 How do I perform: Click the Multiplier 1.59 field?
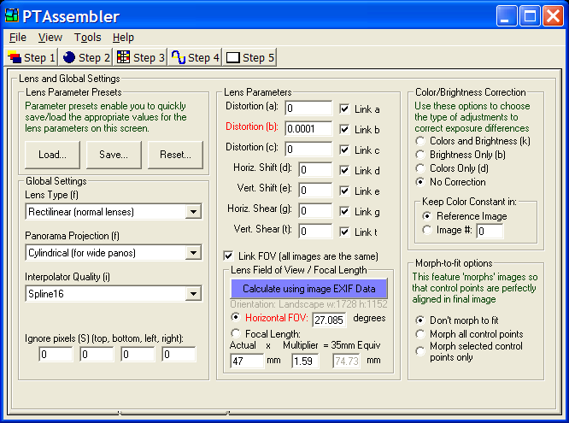pos(305,361)
